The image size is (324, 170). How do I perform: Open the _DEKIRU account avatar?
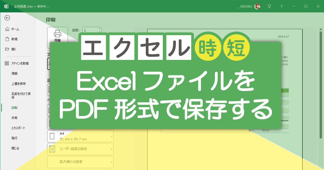pos(258,6)
